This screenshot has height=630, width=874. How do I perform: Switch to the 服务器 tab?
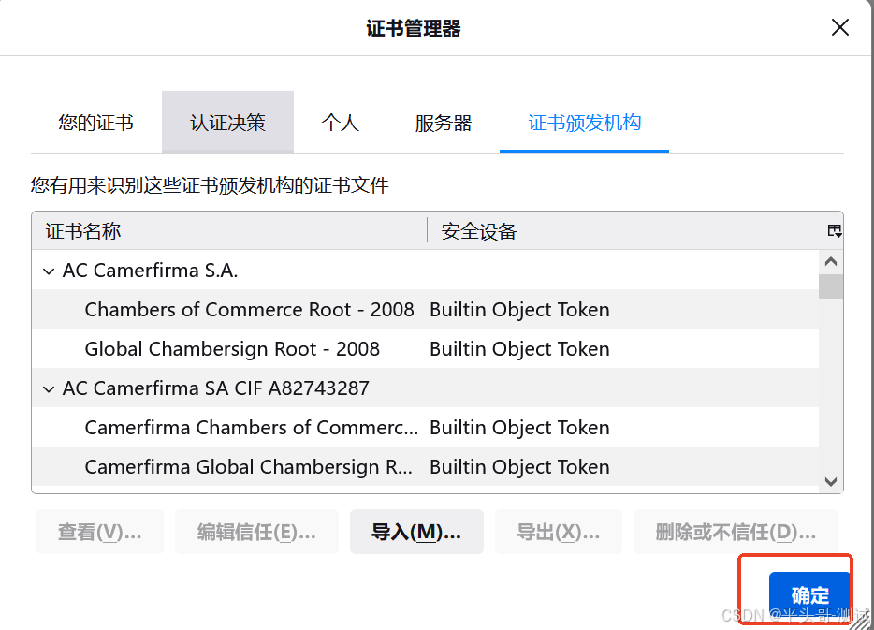click(444, 122)
